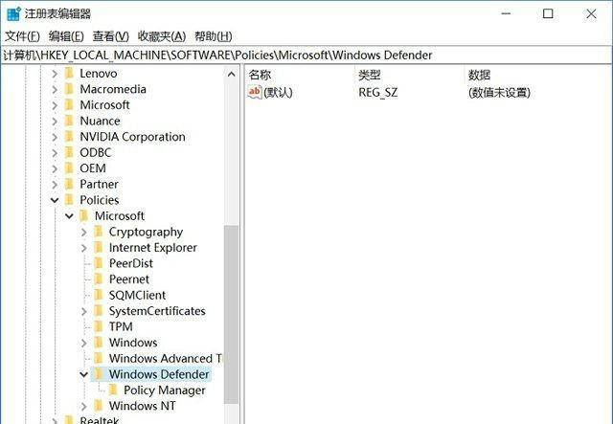The width and height of the screenshot is (613, 424).
Task: Expand the Windows key arrow
Action: [83, 343]
